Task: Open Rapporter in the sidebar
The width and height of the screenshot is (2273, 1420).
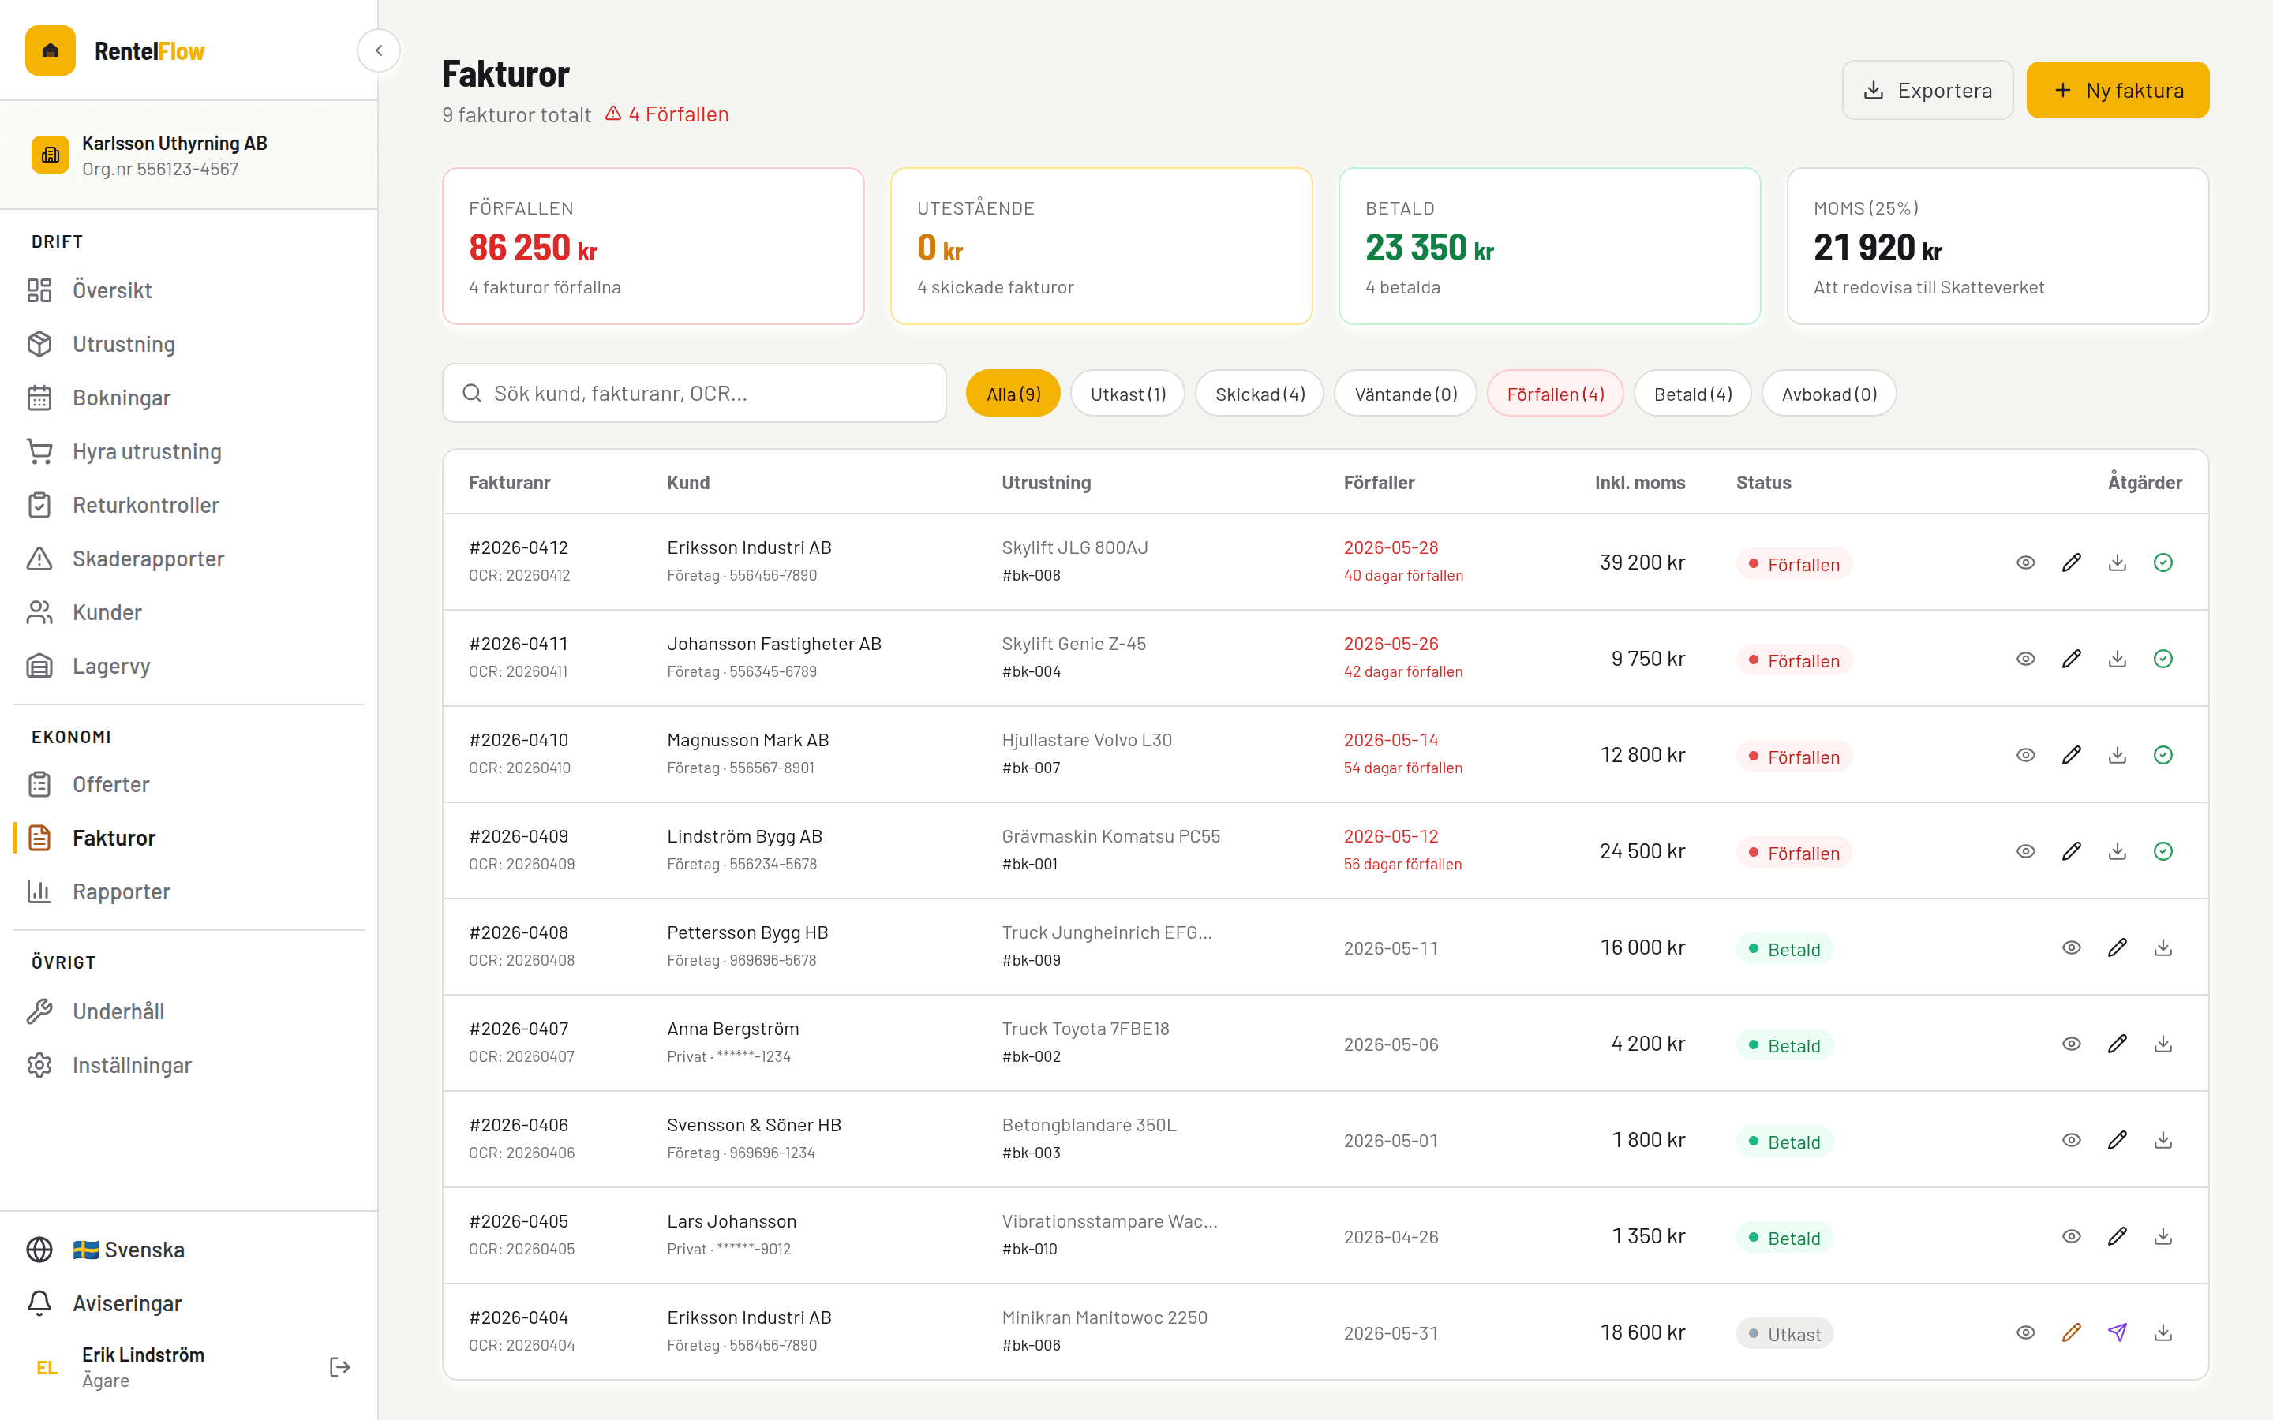Action: [188, 891]
